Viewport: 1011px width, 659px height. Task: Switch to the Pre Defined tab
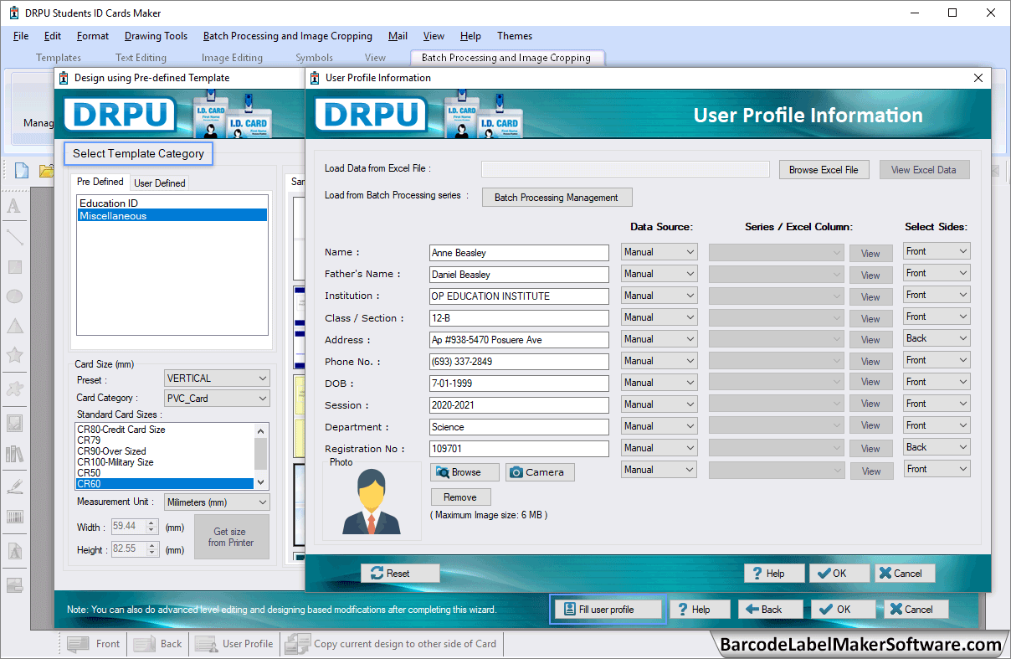point(100,182)
